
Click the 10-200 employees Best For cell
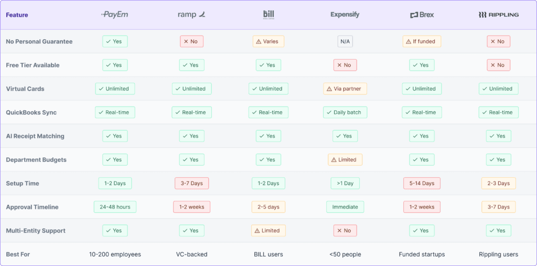[x=114, y=255]
